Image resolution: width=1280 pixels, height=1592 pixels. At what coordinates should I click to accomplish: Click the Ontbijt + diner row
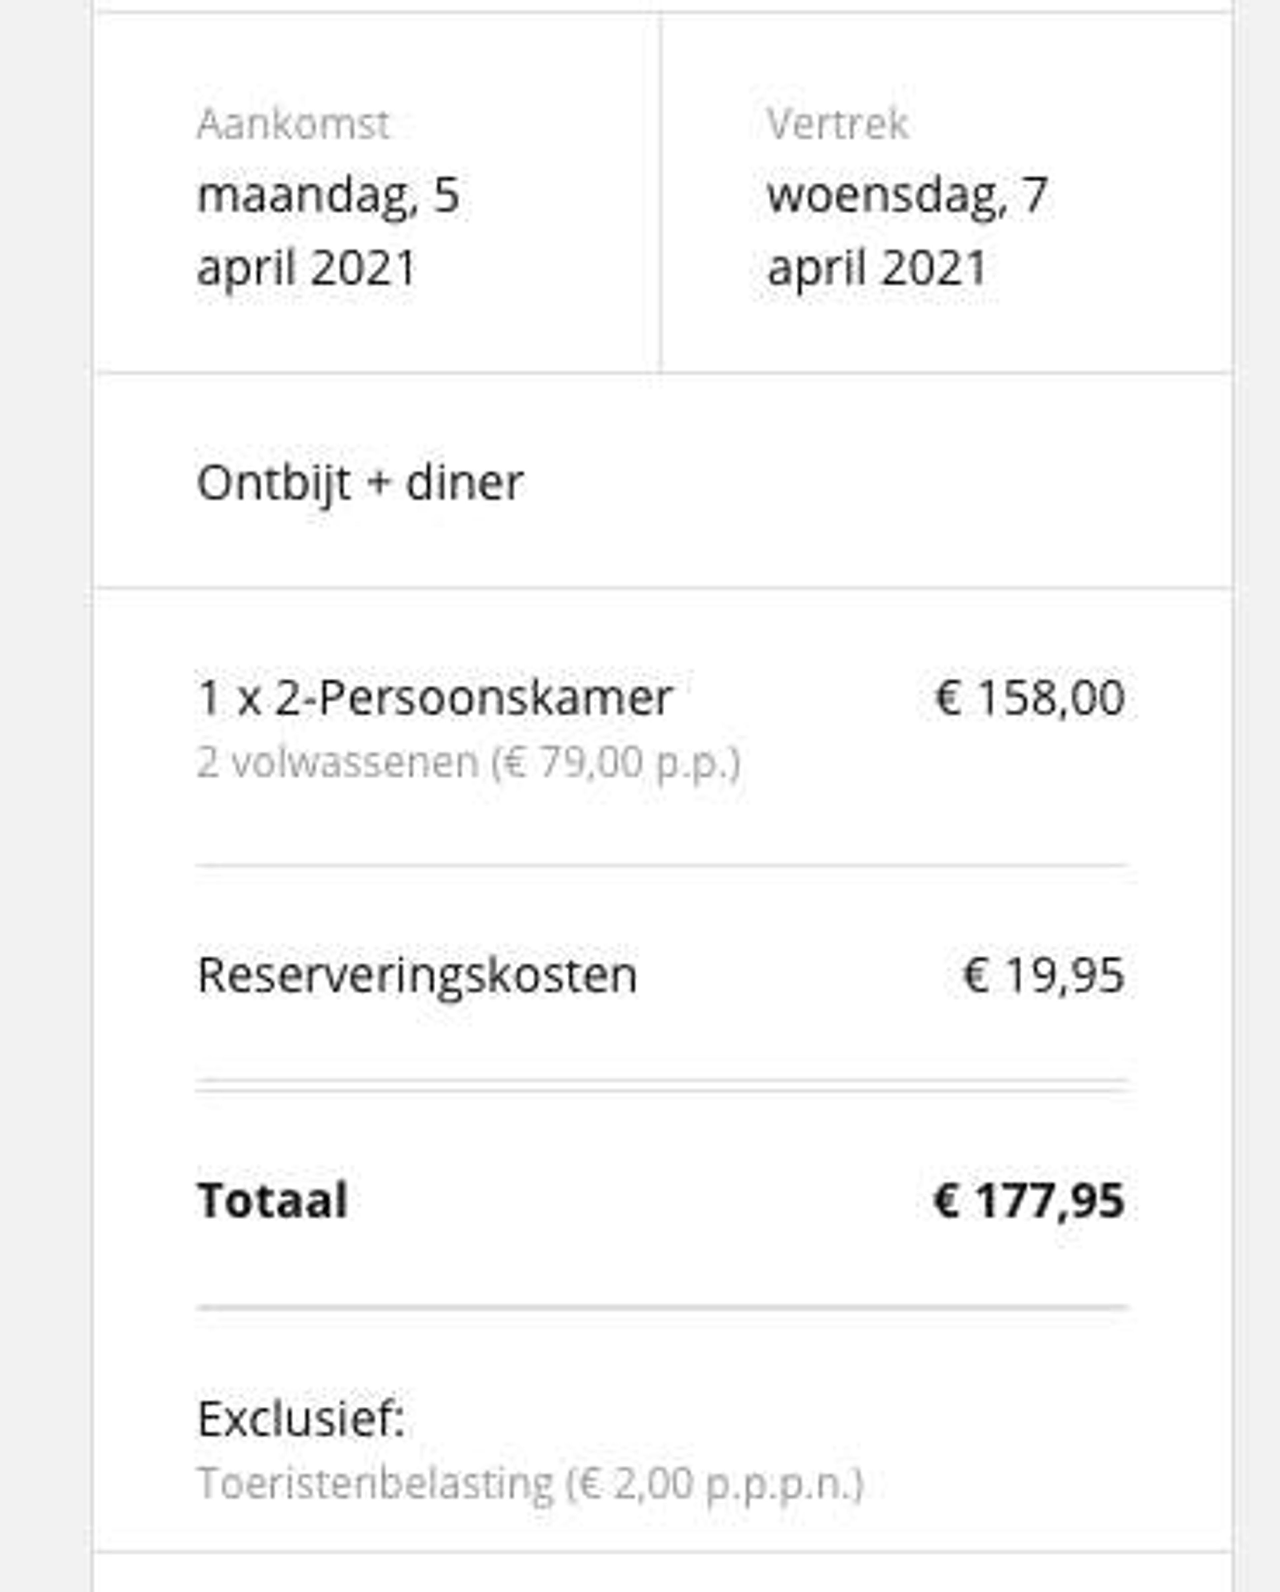(x=663, y=482)
